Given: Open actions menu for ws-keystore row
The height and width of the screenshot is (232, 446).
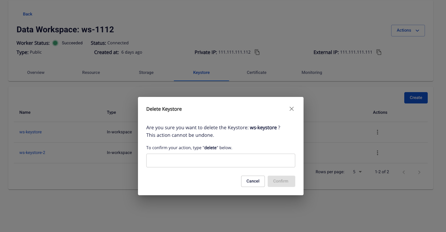Looking at the screenshot, I should tap(377, 132).
